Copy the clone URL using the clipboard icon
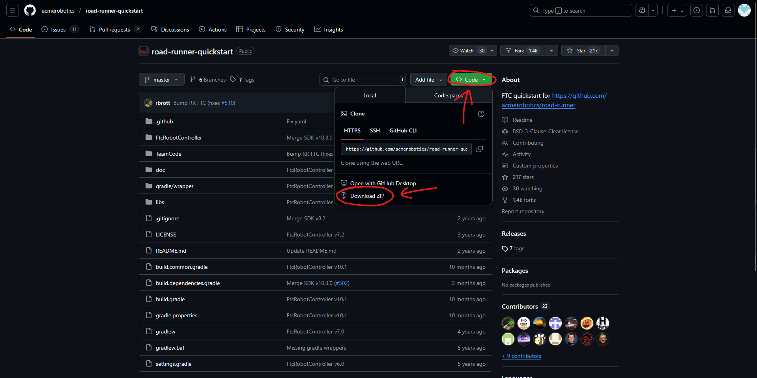 click(480, 149)
